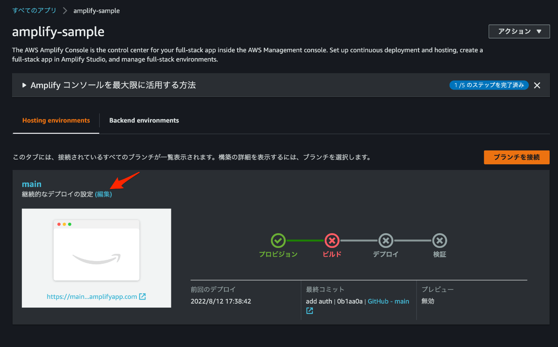Viewport: 558px width, 347px height.
Task: Click the external link icon under last commit
Action: click(310, 311)
